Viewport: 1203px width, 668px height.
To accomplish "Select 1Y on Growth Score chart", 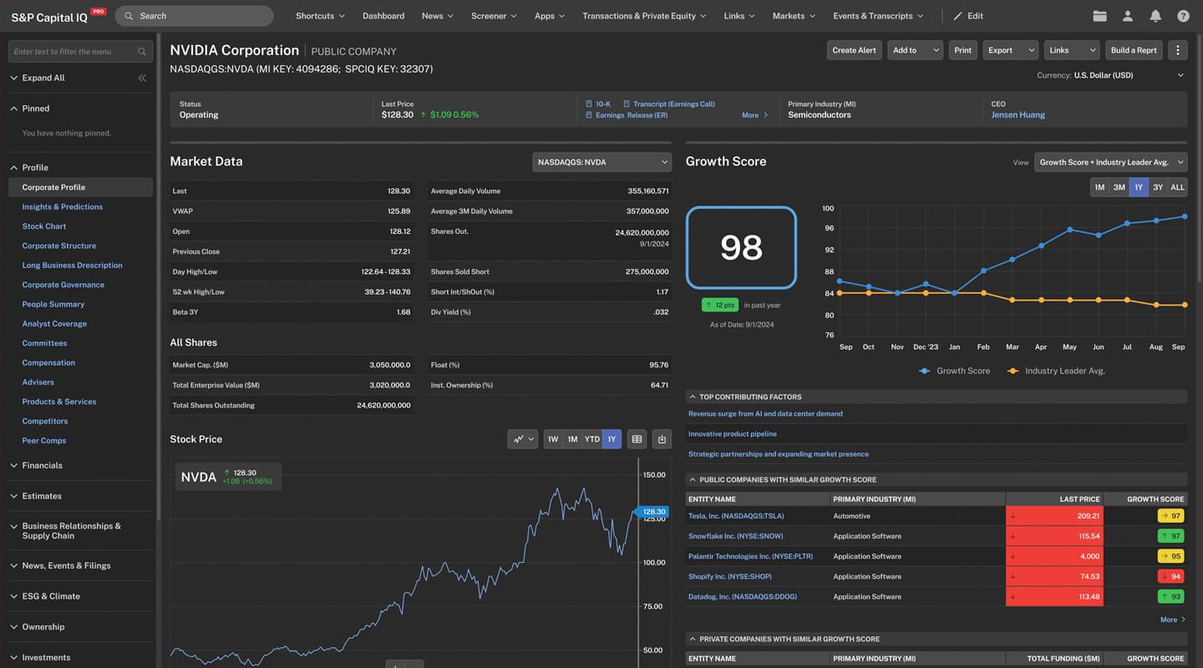I will [1139, 187].
